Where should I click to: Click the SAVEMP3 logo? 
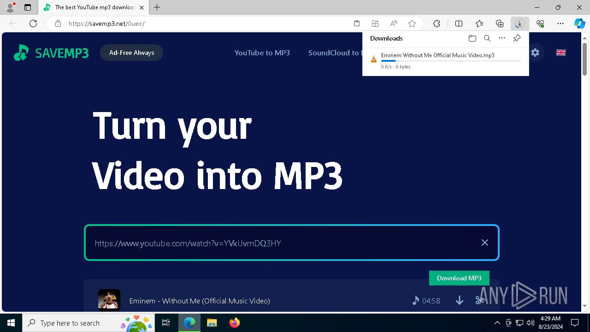pos(51,53)
